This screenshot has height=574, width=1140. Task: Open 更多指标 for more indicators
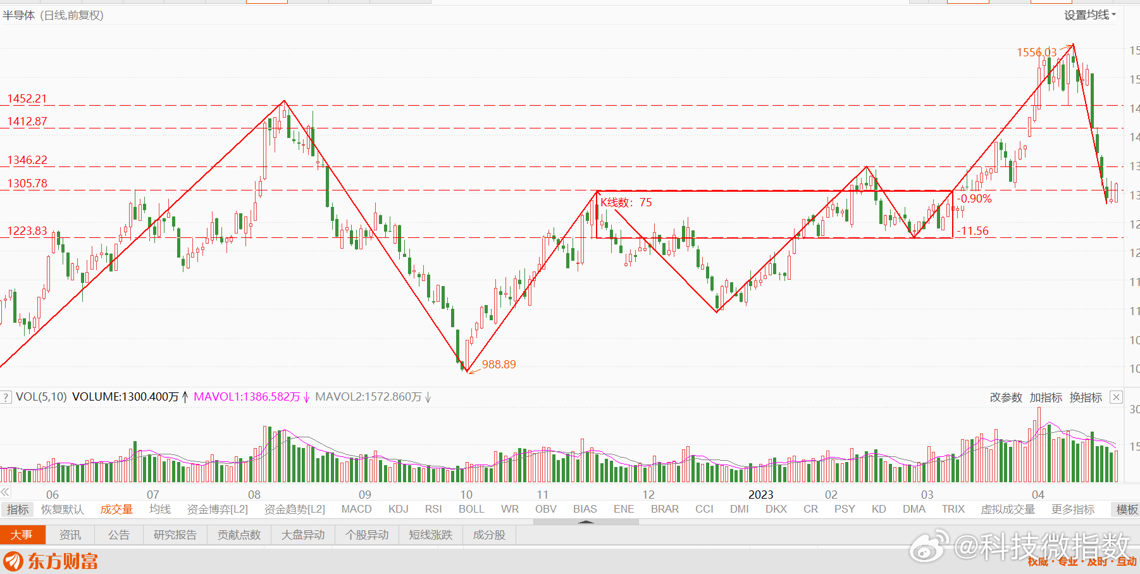point(1073,509)
